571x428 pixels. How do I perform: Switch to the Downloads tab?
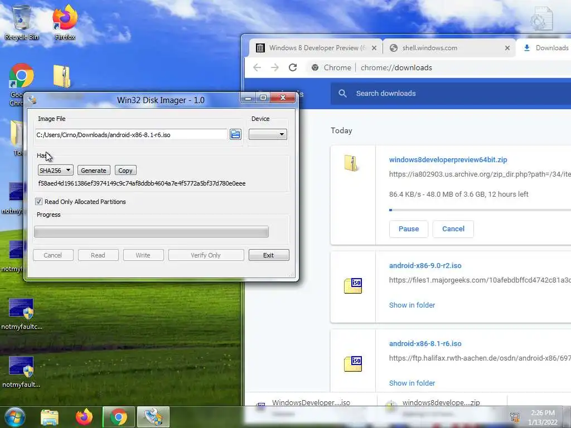point(545,48)
